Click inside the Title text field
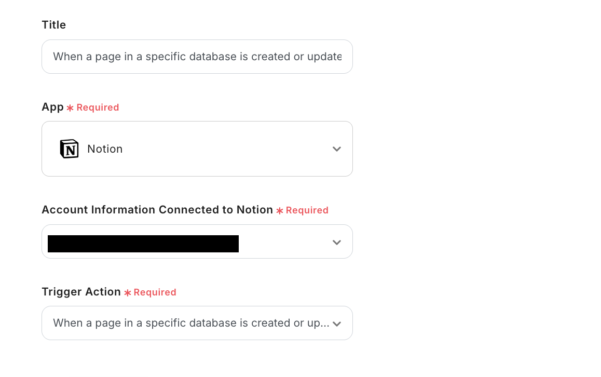This screenshot has width=601, height=377. [197, 57]
